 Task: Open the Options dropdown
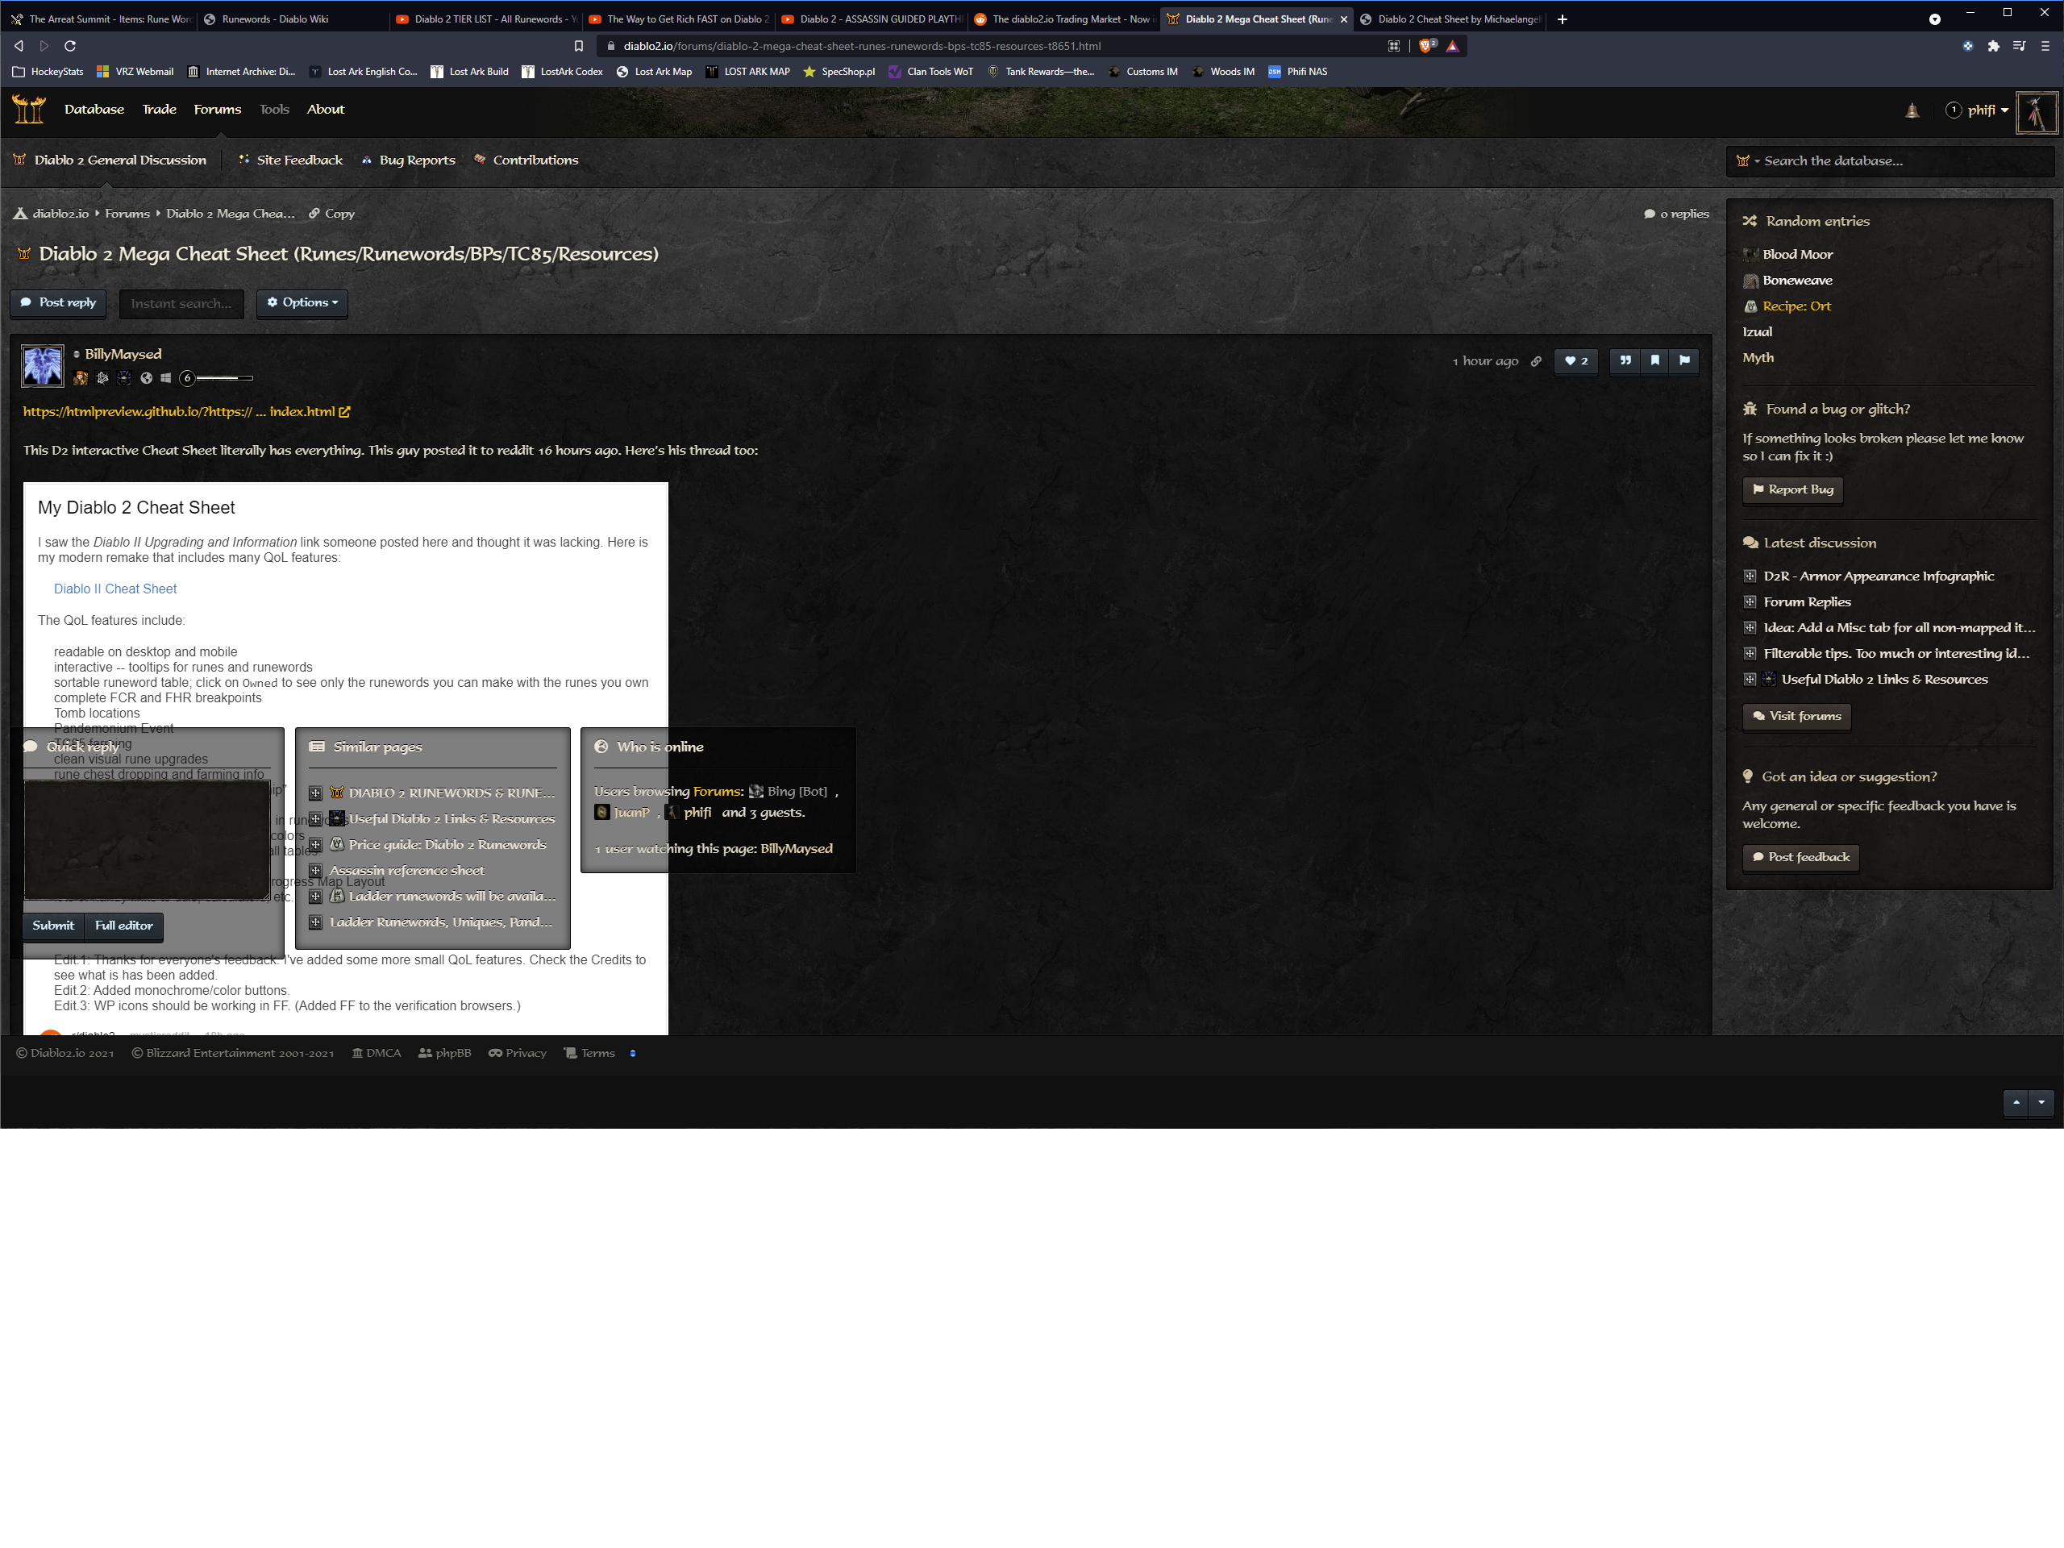coord(302,302)
